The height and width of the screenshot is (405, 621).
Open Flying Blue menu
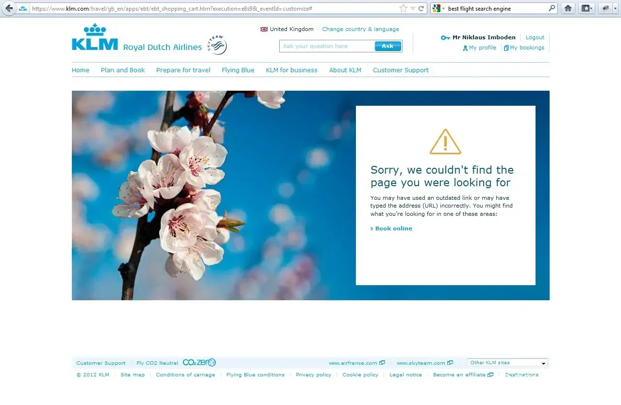[x=238, y=70]
